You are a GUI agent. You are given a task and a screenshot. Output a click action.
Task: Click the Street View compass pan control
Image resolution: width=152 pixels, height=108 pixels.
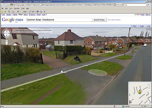click(7, 33)
